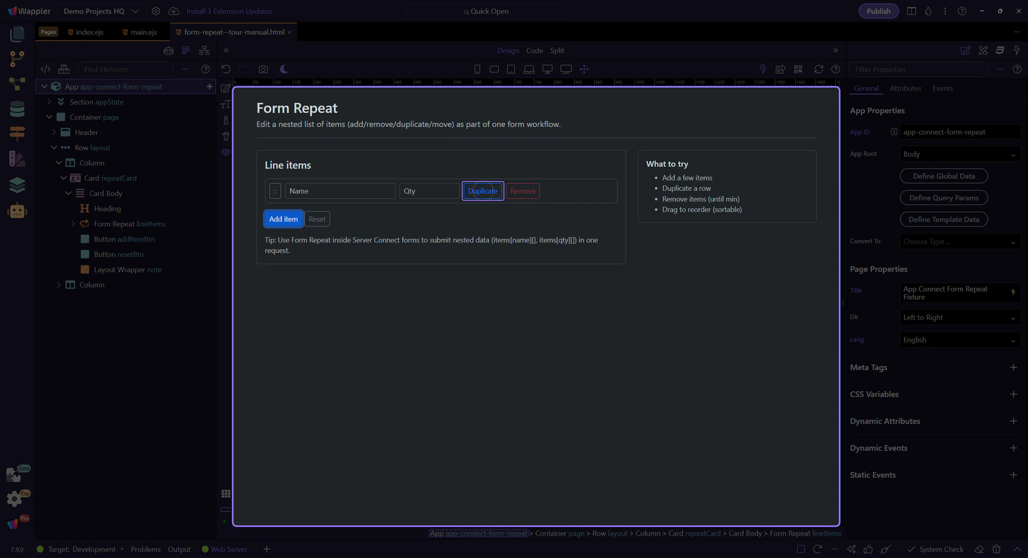The width and height of the screenshot is (1028, 558).
Task: Click the Define Global Data button
Action: coord(943,176)
